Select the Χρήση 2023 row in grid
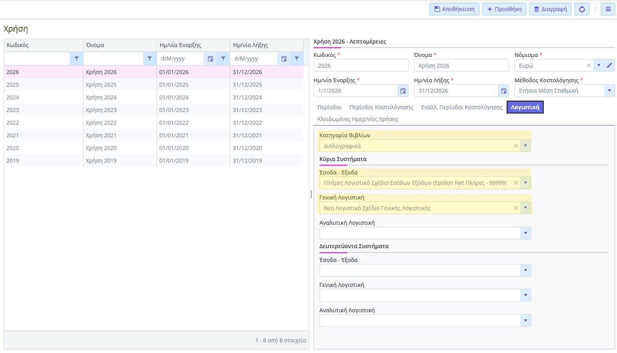The image size is (617, 353). pyautogui.click(x=101, y=110)
